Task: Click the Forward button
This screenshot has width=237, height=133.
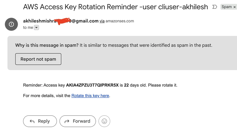Action: 78,121
